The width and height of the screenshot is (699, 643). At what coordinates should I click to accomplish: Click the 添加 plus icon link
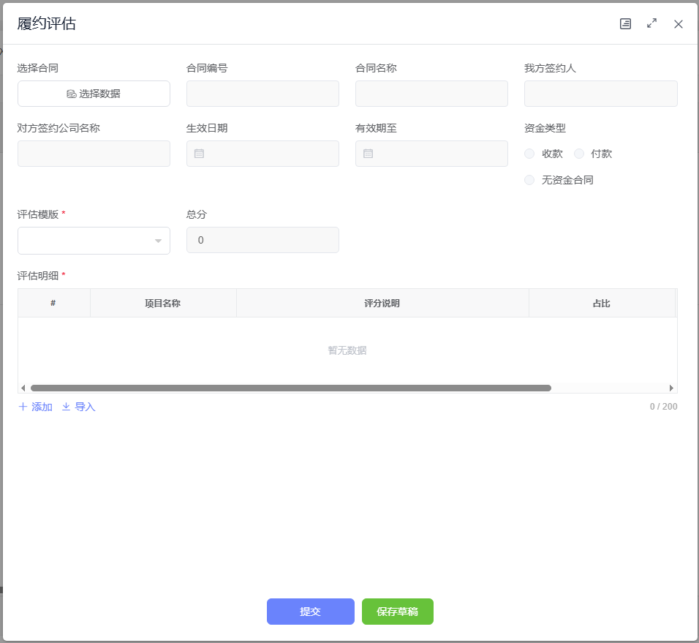point(35,407)
